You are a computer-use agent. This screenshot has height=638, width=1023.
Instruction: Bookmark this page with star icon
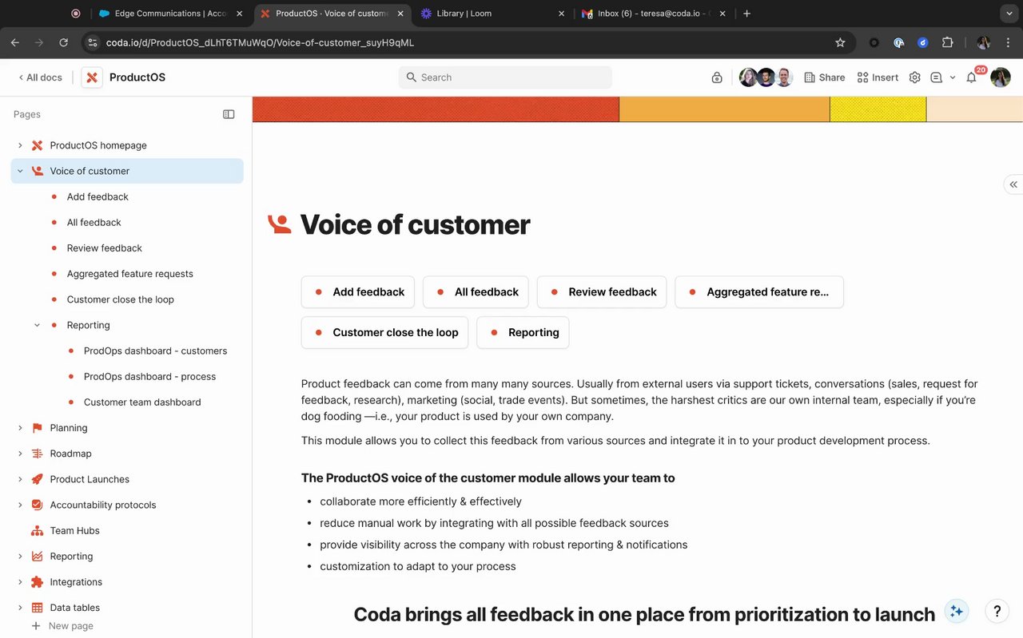pyautogui.click(x=840, y=42)
